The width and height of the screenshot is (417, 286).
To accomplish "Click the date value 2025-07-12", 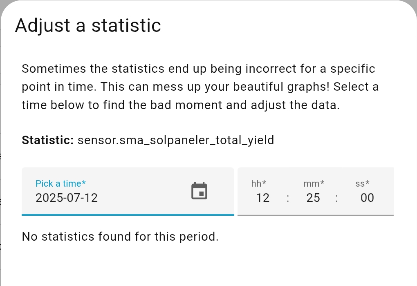I will (67, 198).
